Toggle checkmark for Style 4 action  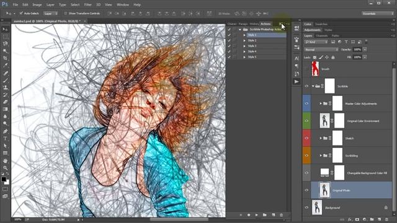point(229,51)
